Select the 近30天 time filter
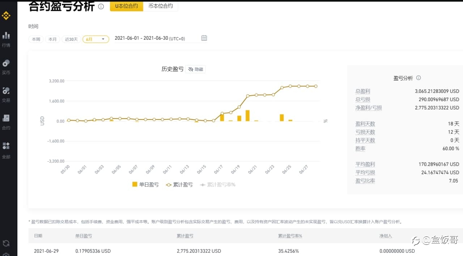Image resolution: width=463 pixels, height=256 pixels. pyautogui.click(x=71, y=39)
